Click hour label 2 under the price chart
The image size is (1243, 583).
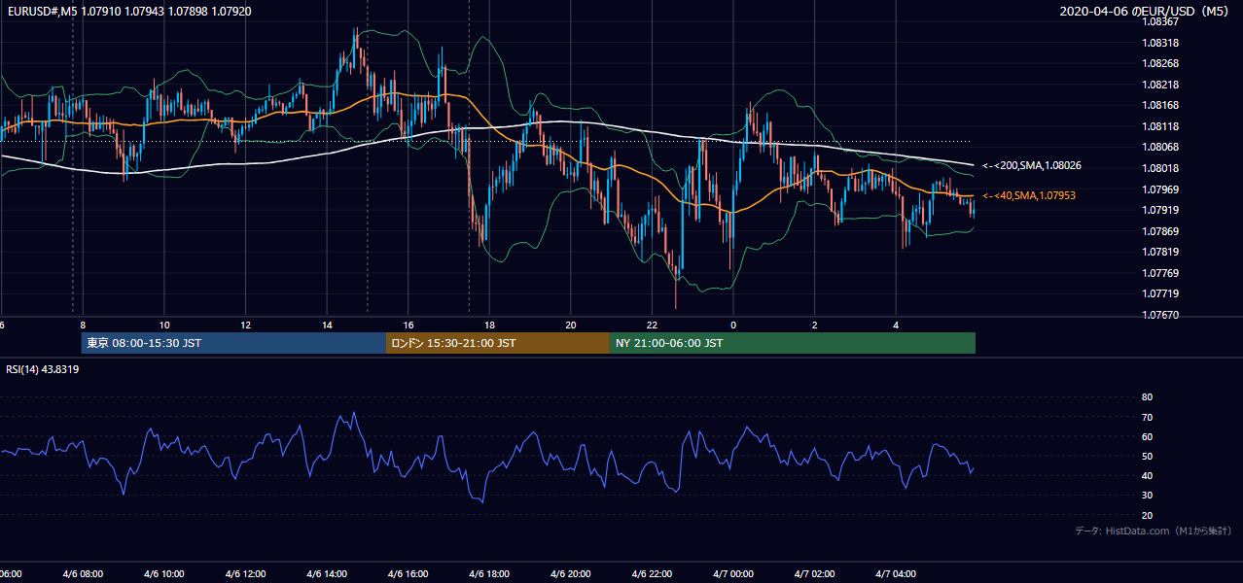[x=815, y=325]
